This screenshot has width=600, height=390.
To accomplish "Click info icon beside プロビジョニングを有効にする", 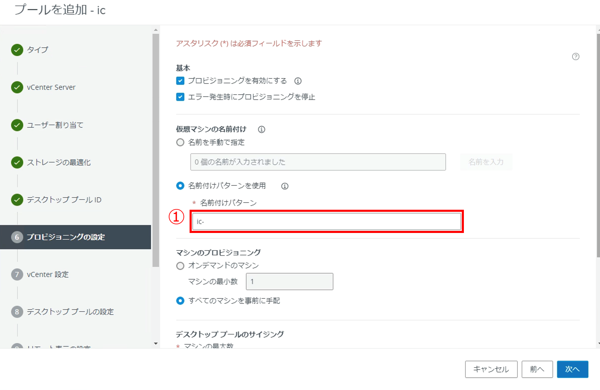I will tap(298, 81).
